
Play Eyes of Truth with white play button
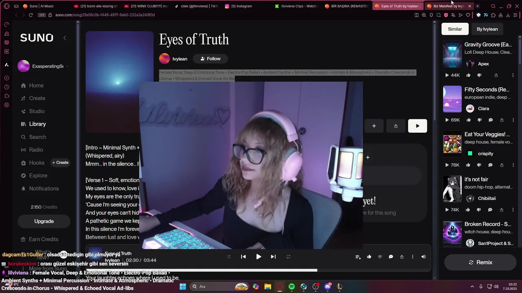click(418, 126)
